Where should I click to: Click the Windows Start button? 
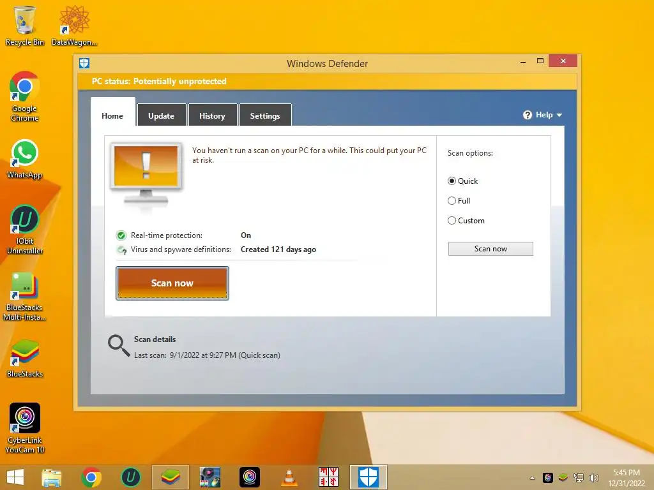(x=15, y=477)
